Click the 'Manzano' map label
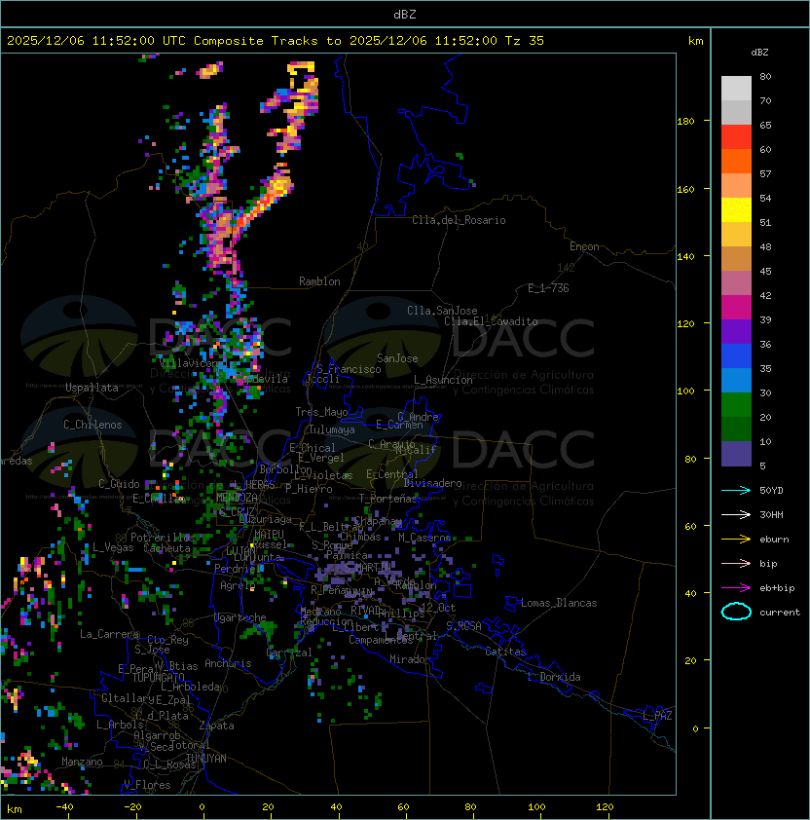This screenshot has height=820, width=810. point(82,762)
